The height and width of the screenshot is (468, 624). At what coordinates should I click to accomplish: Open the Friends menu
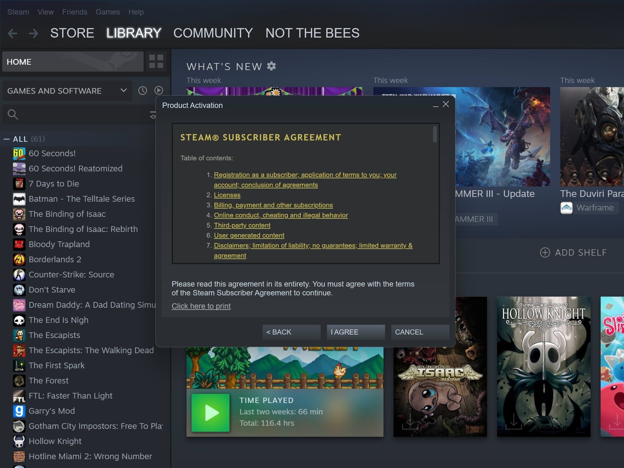click(74, 12)
